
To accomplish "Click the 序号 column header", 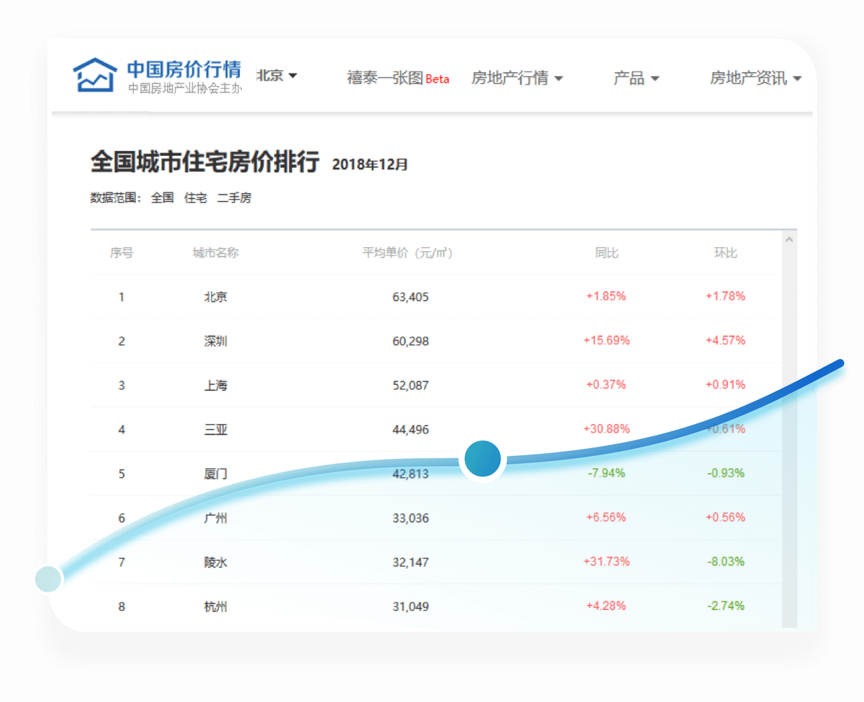I will [x=122, y=253].
